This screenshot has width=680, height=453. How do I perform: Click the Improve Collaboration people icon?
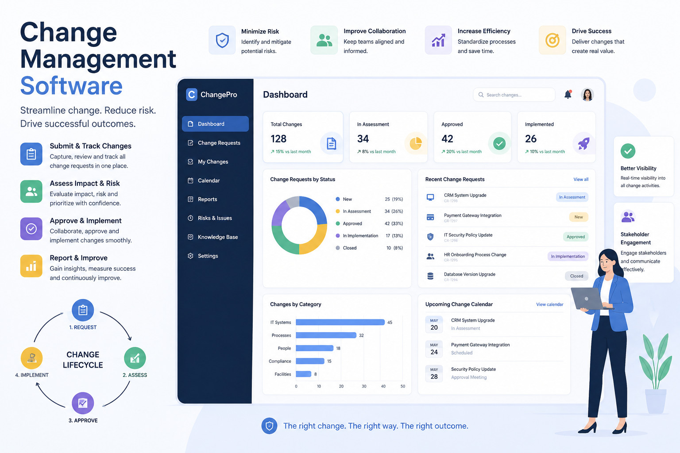tap(324, 40)
